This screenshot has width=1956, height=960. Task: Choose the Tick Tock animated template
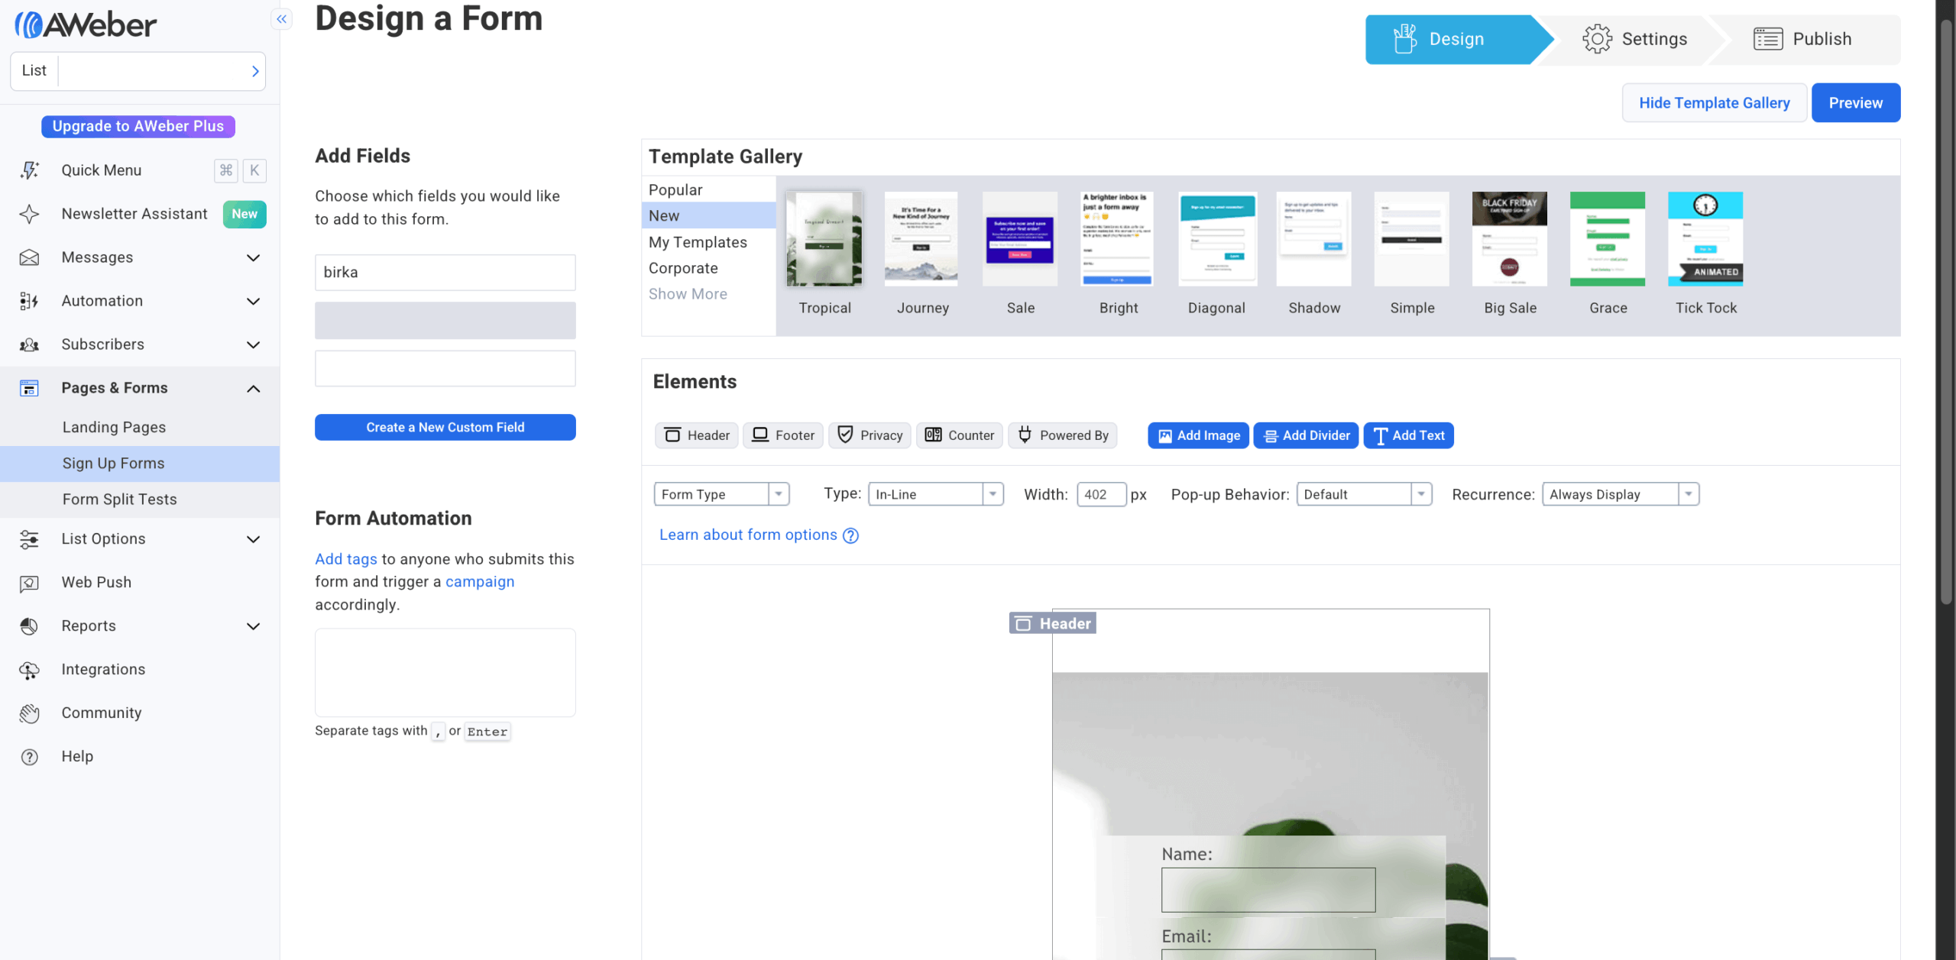1705,239
